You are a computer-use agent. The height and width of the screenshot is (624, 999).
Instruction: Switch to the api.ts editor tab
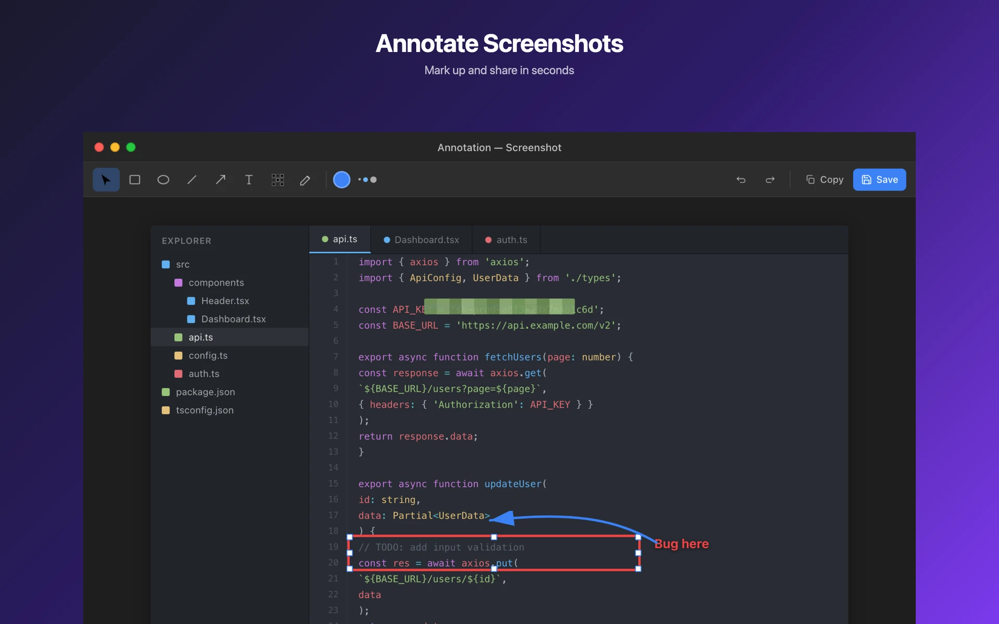(340, 239)
